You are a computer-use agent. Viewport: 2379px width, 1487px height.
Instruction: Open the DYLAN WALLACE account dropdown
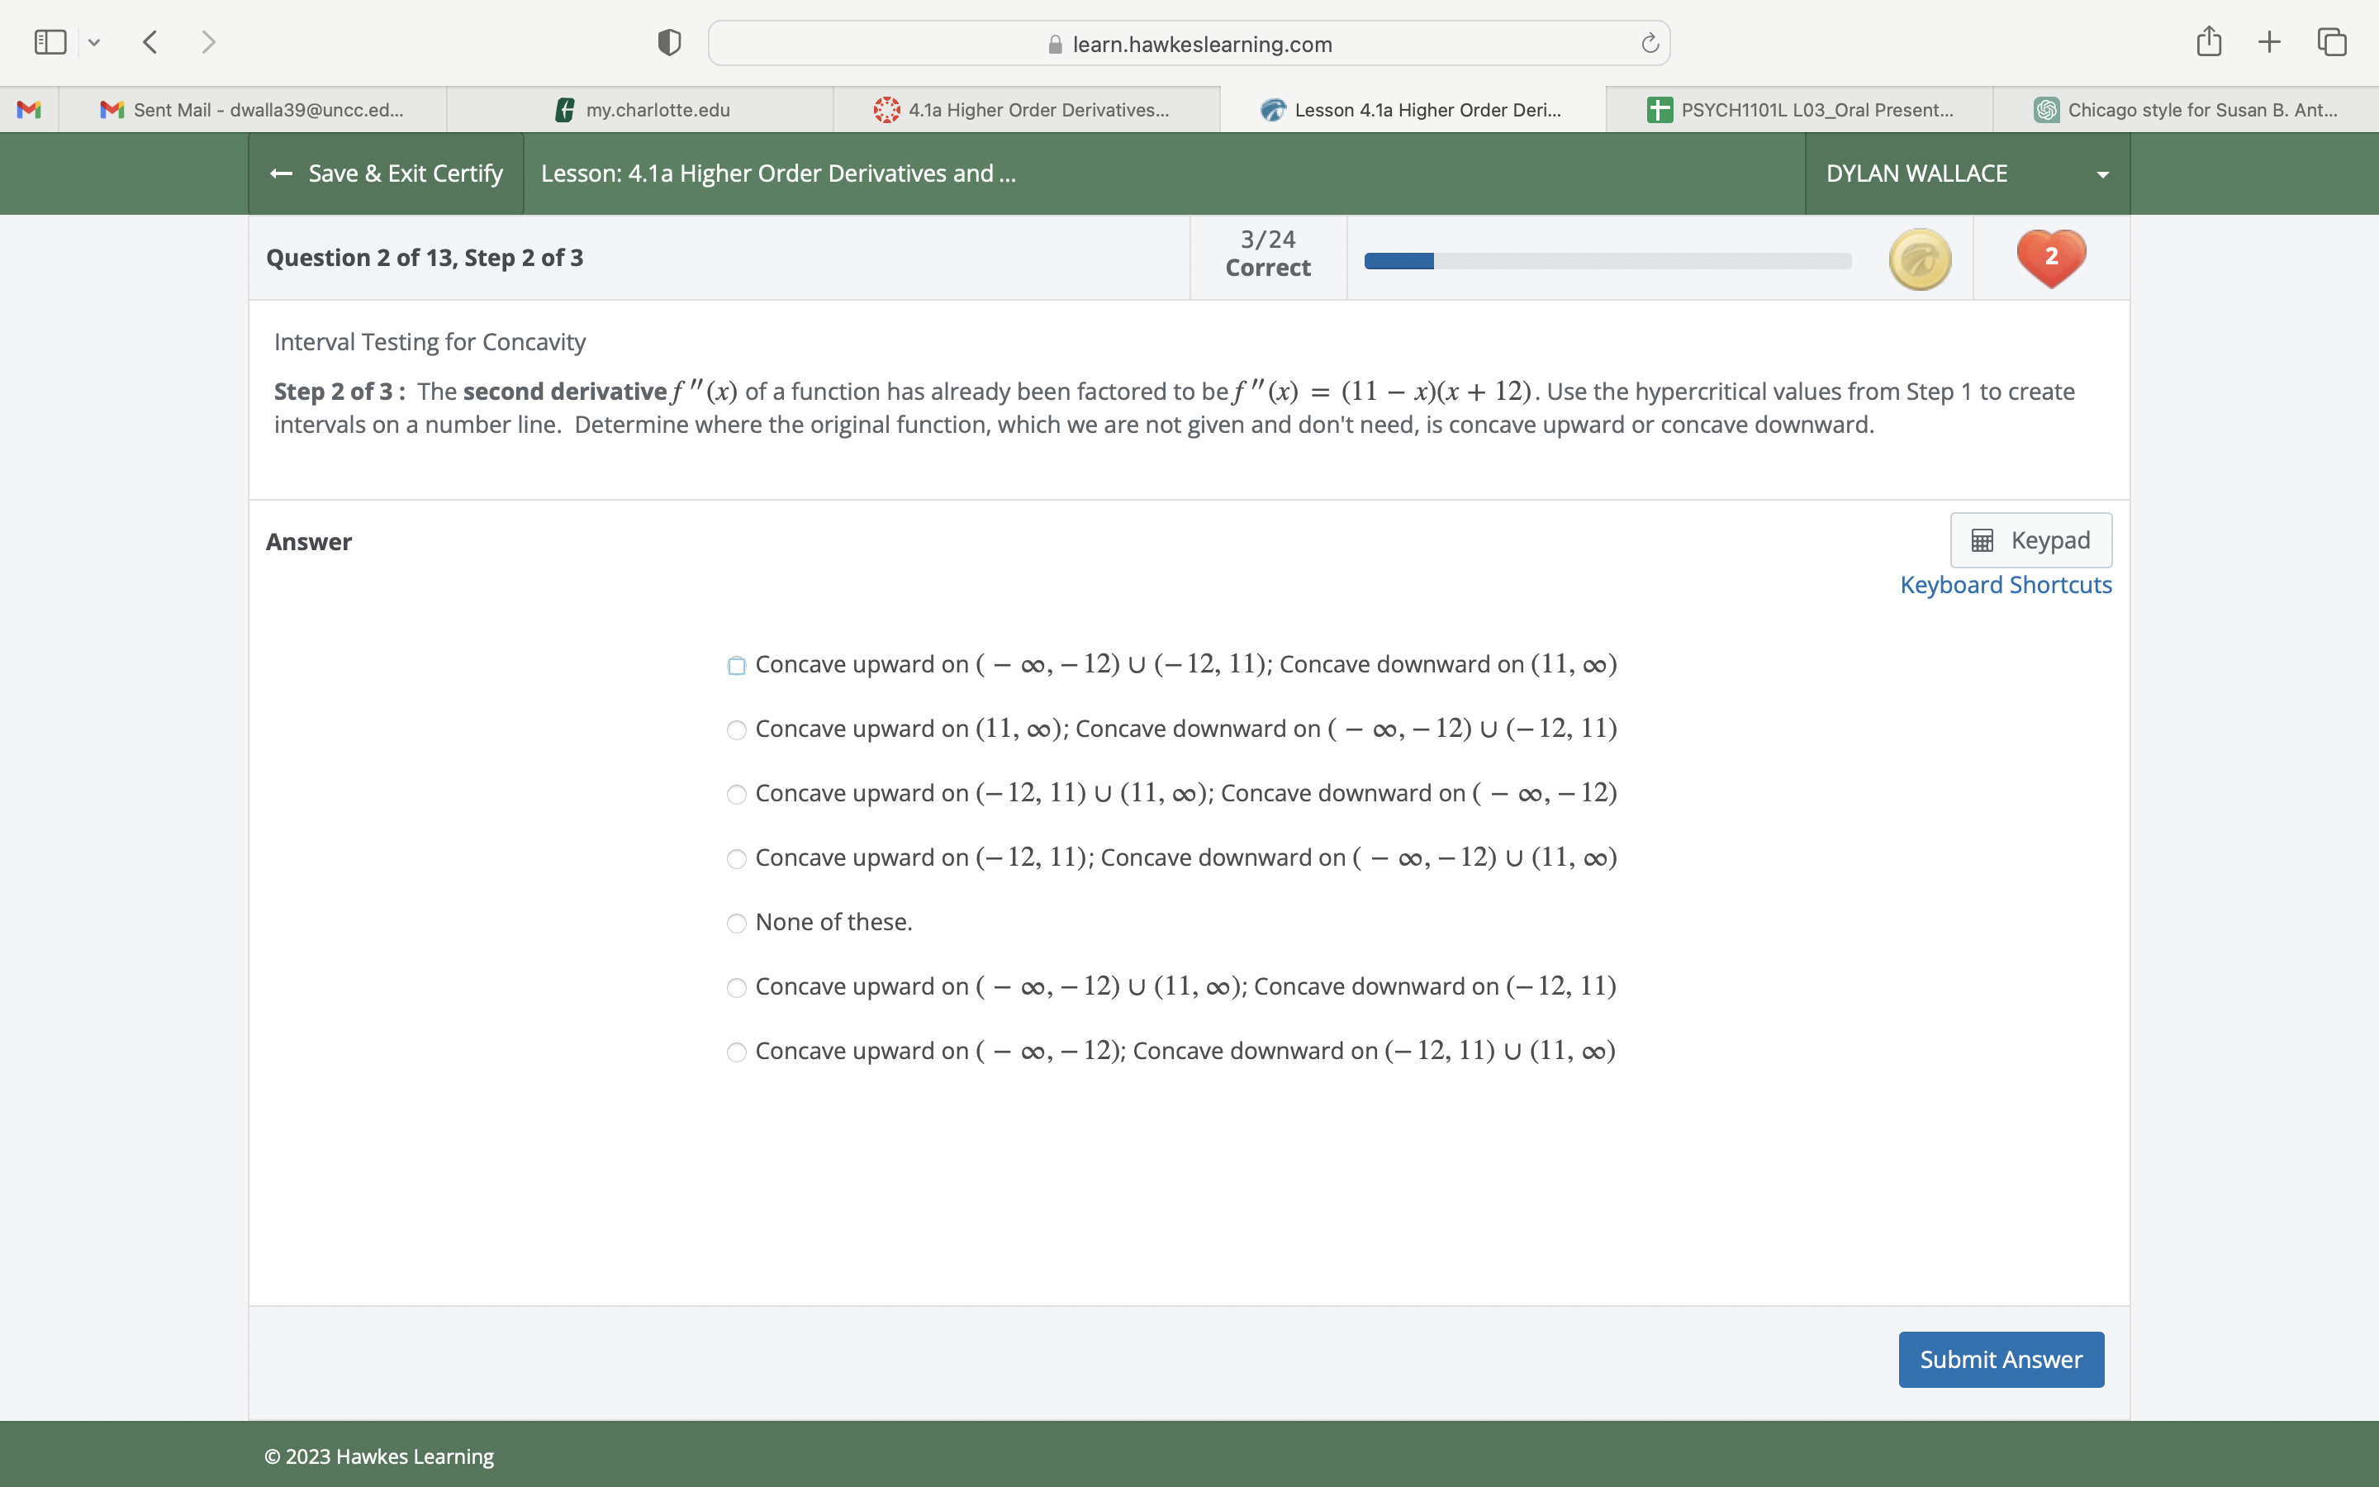1966,173
